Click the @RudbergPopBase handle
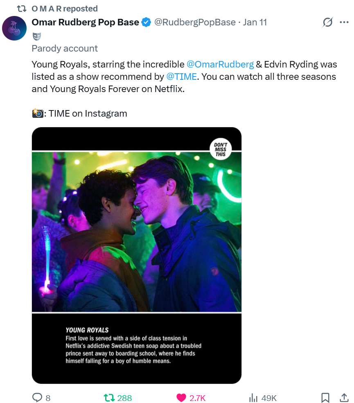354x403 pixels. 195,23
